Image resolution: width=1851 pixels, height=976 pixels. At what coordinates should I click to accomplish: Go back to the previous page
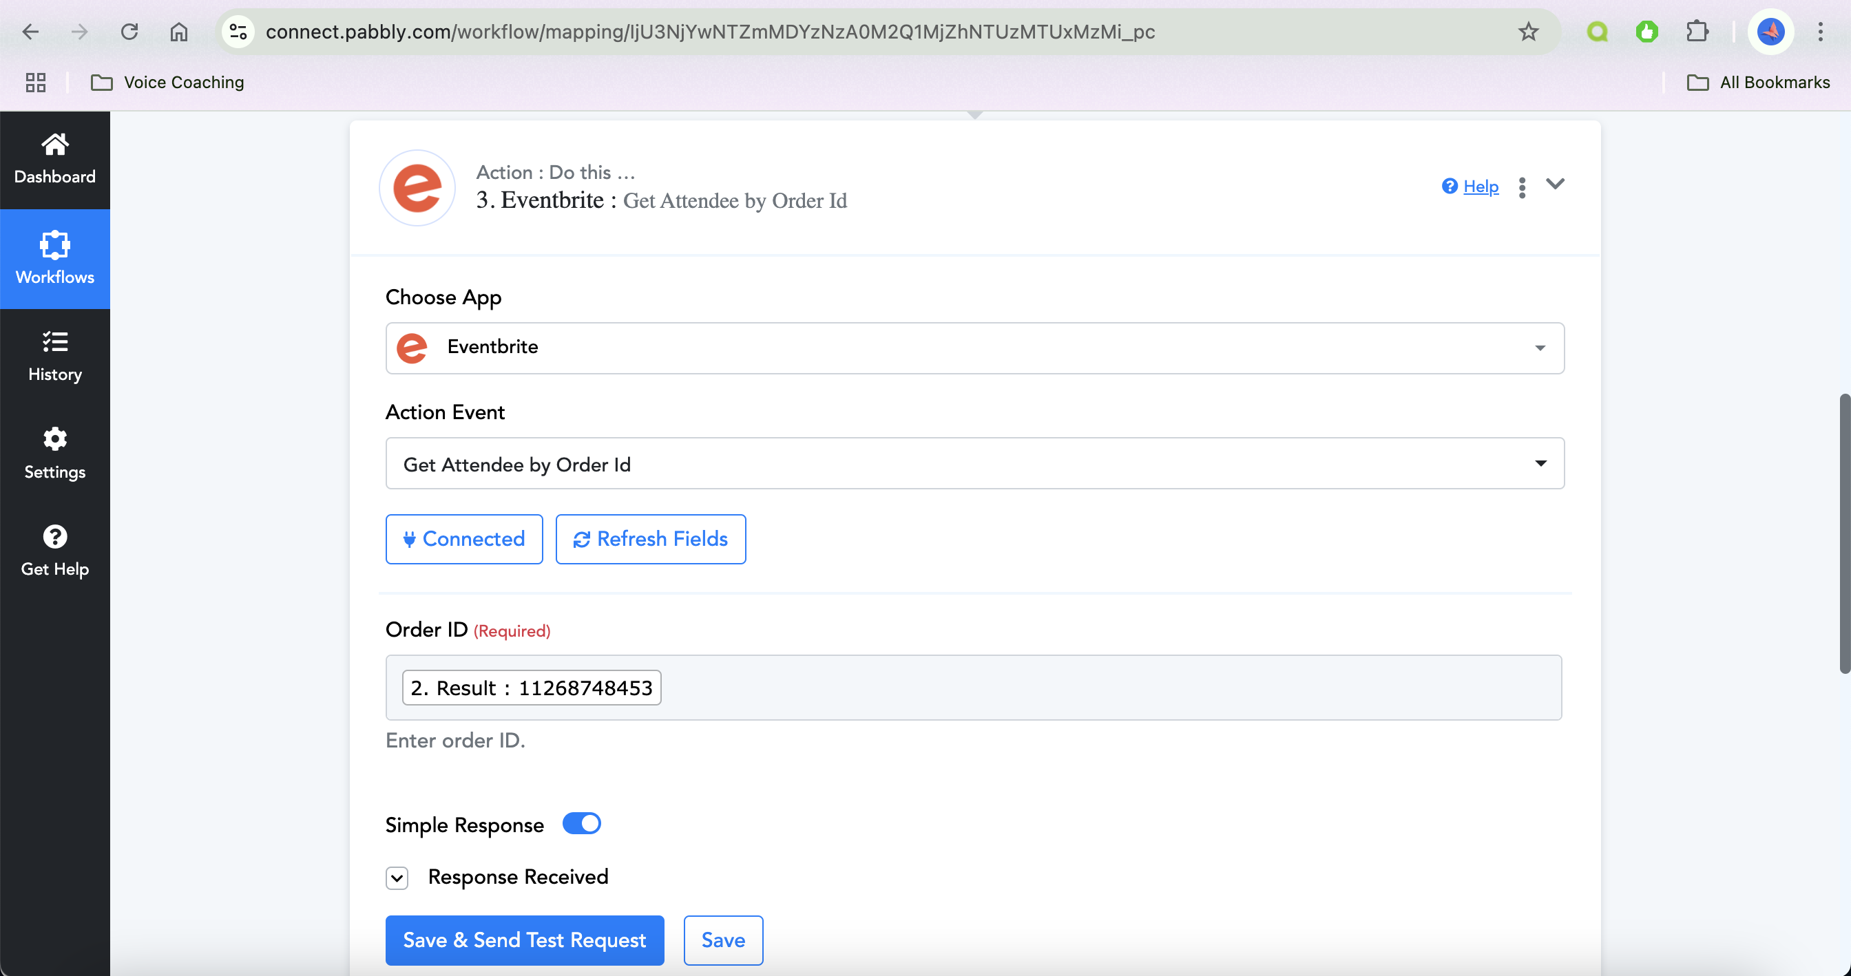(x=30, y=32)
